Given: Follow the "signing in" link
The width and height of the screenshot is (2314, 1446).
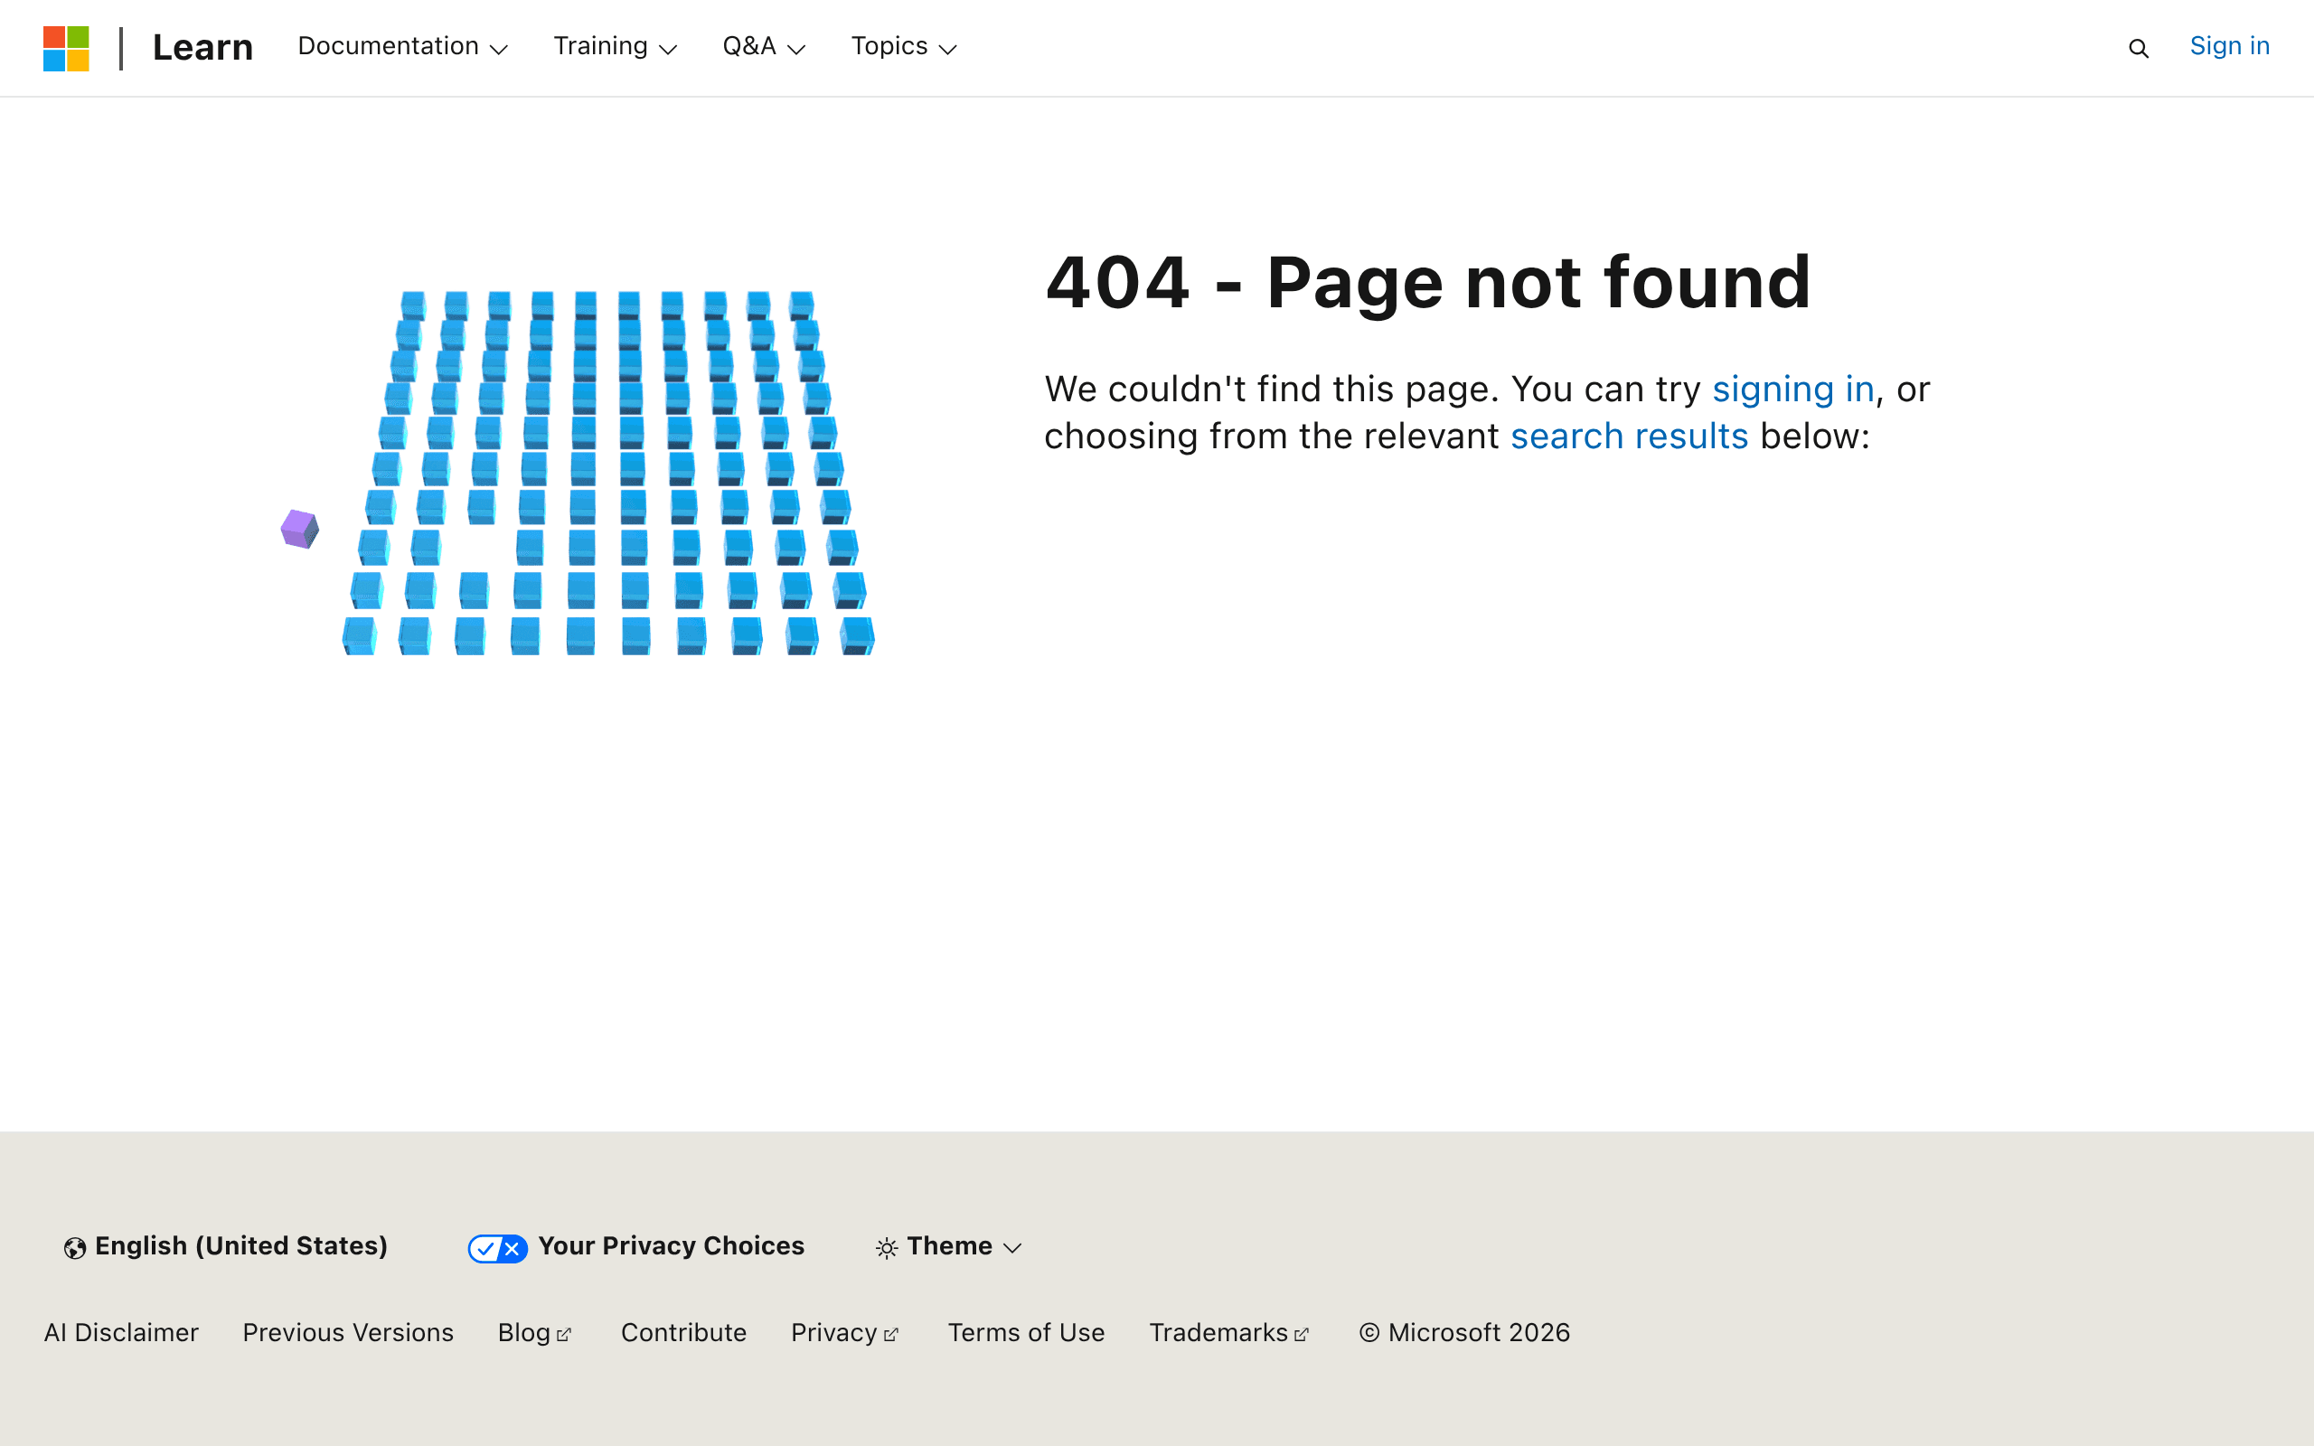Looking at the screenshot, I should pos(1792,390).
